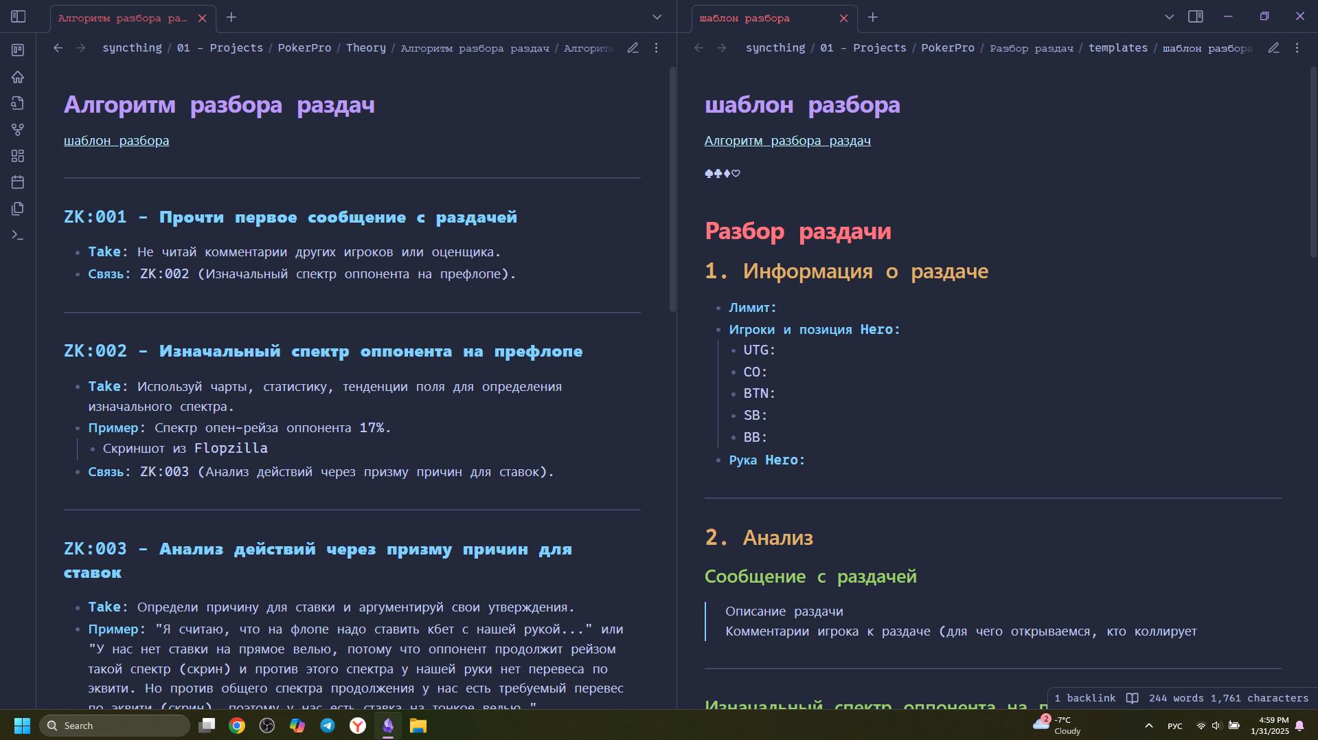The image size is (1318, 740).
Task: Switch the РУС input language indicator
Action: tap(1175, 726)
